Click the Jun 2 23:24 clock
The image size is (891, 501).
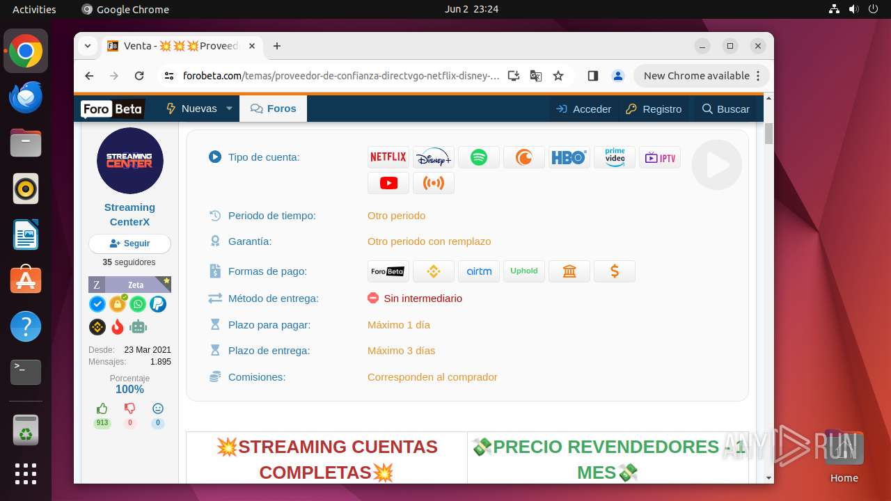(x=471, y=9)
